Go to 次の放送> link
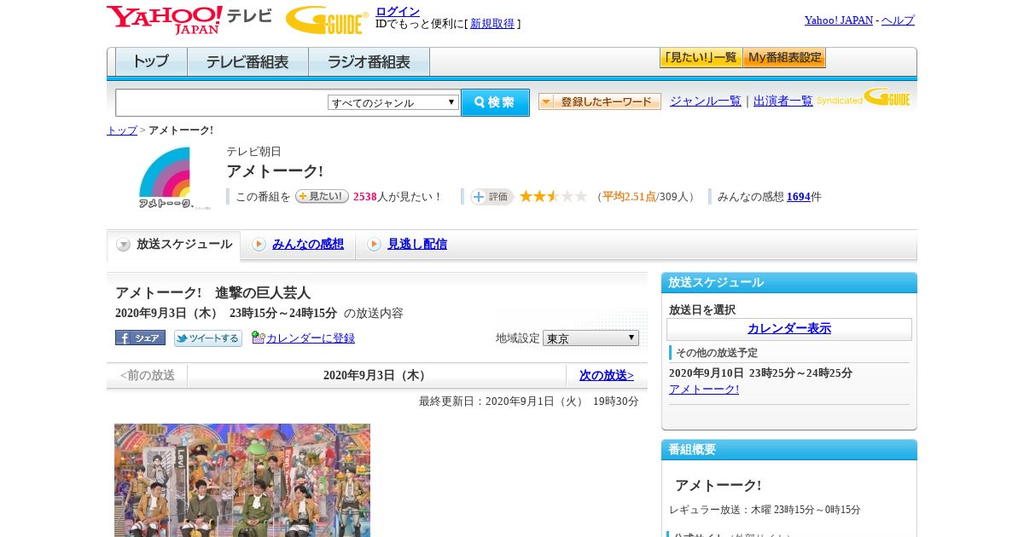The image size is (1024, 537). 607,375
